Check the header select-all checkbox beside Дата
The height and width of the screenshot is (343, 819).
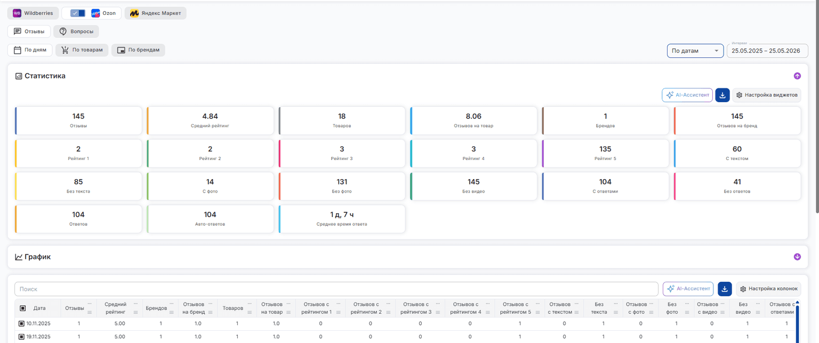(23, 308)
